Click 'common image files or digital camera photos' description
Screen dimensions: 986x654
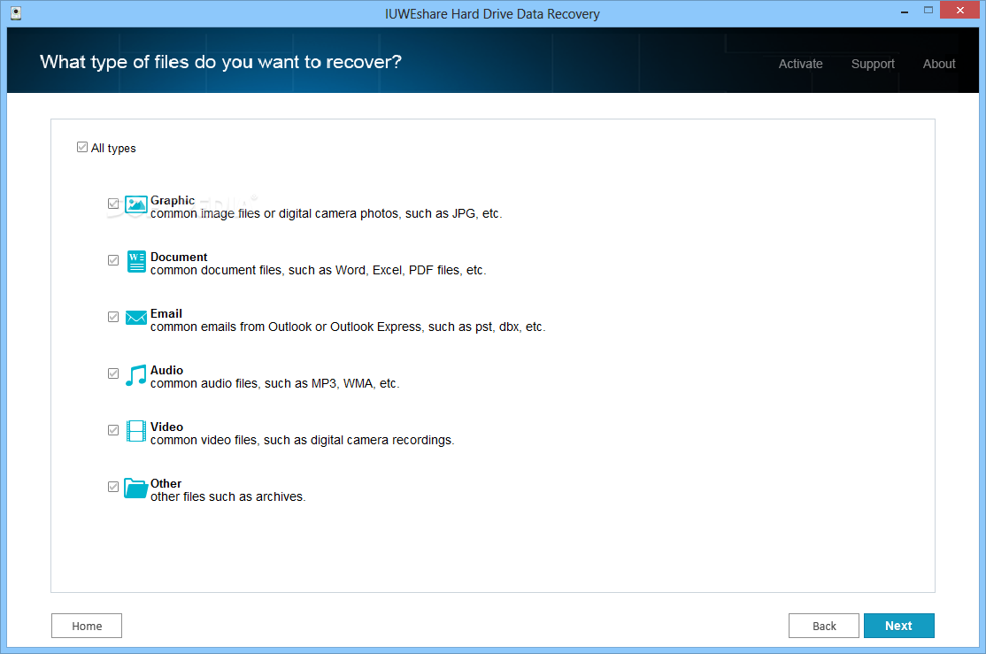pyautogui.click(x=327, y=214)
